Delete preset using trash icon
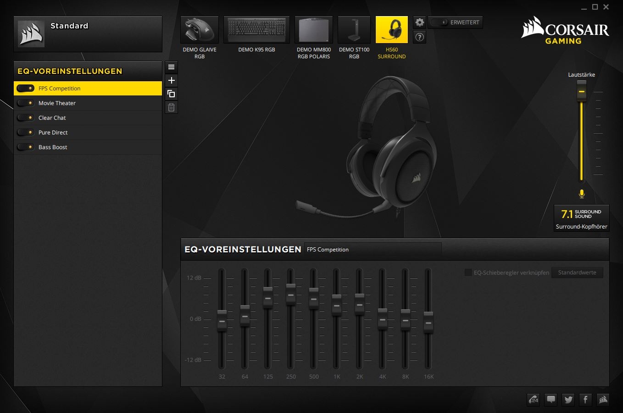 pyautogui.click(x=171, y=107)
